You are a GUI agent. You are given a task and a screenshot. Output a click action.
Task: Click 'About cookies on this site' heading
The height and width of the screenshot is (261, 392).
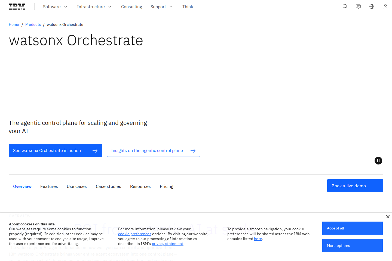32,224
